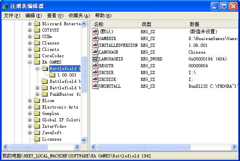Expand the Global IP Solutions key
The image size is (240, 161).
point(30,120)
